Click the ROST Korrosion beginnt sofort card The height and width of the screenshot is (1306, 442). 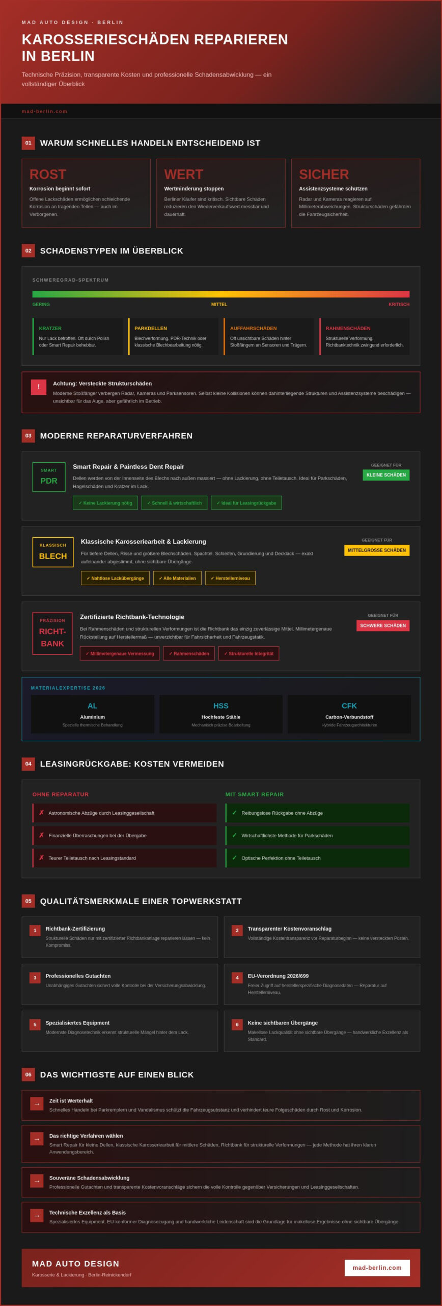pyautogui.click(x=86, y=193)
